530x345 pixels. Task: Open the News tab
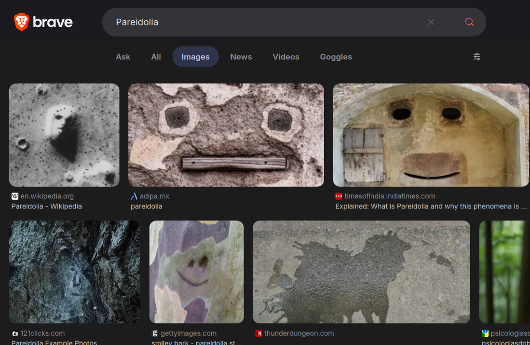241,57
